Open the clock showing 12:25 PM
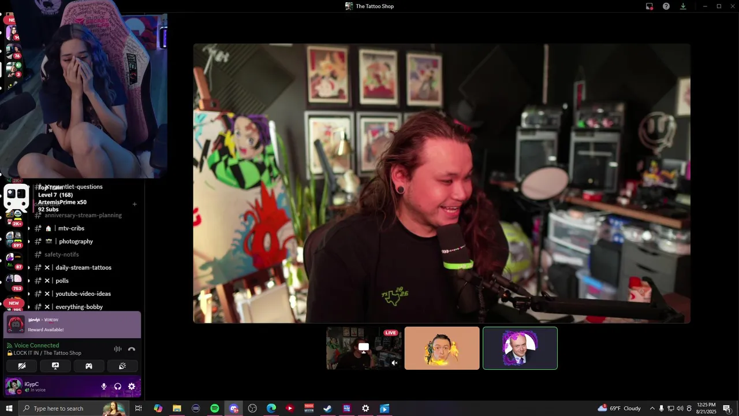The height and width of the screenshot is (416, 739). 706,408
